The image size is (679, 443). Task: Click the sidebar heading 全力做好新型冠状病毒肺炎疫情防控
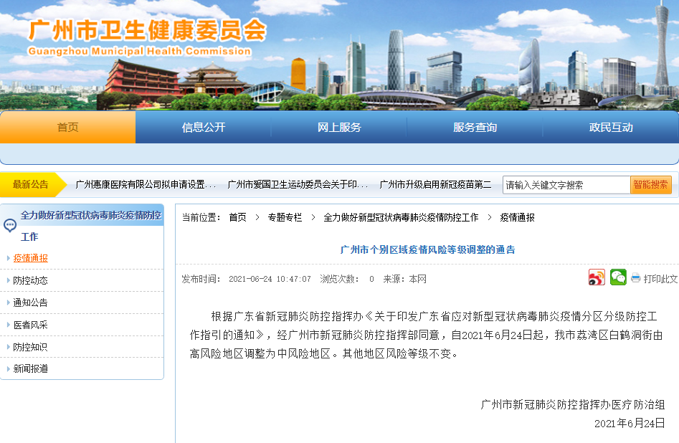(90, 215)
